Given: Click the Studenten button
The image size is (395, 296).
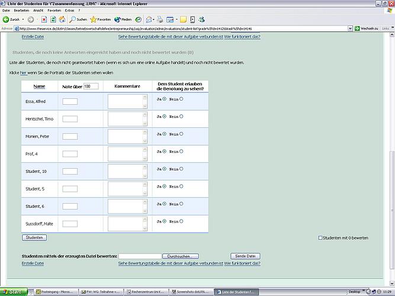Looking at the screenshot, I should click(34, 237).
